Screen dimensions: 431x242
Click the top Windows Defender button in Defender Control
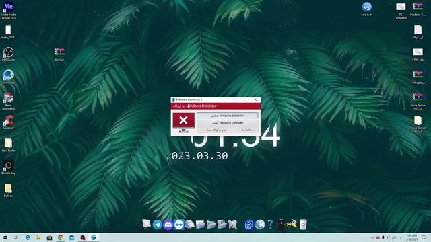tap(228, 116)
